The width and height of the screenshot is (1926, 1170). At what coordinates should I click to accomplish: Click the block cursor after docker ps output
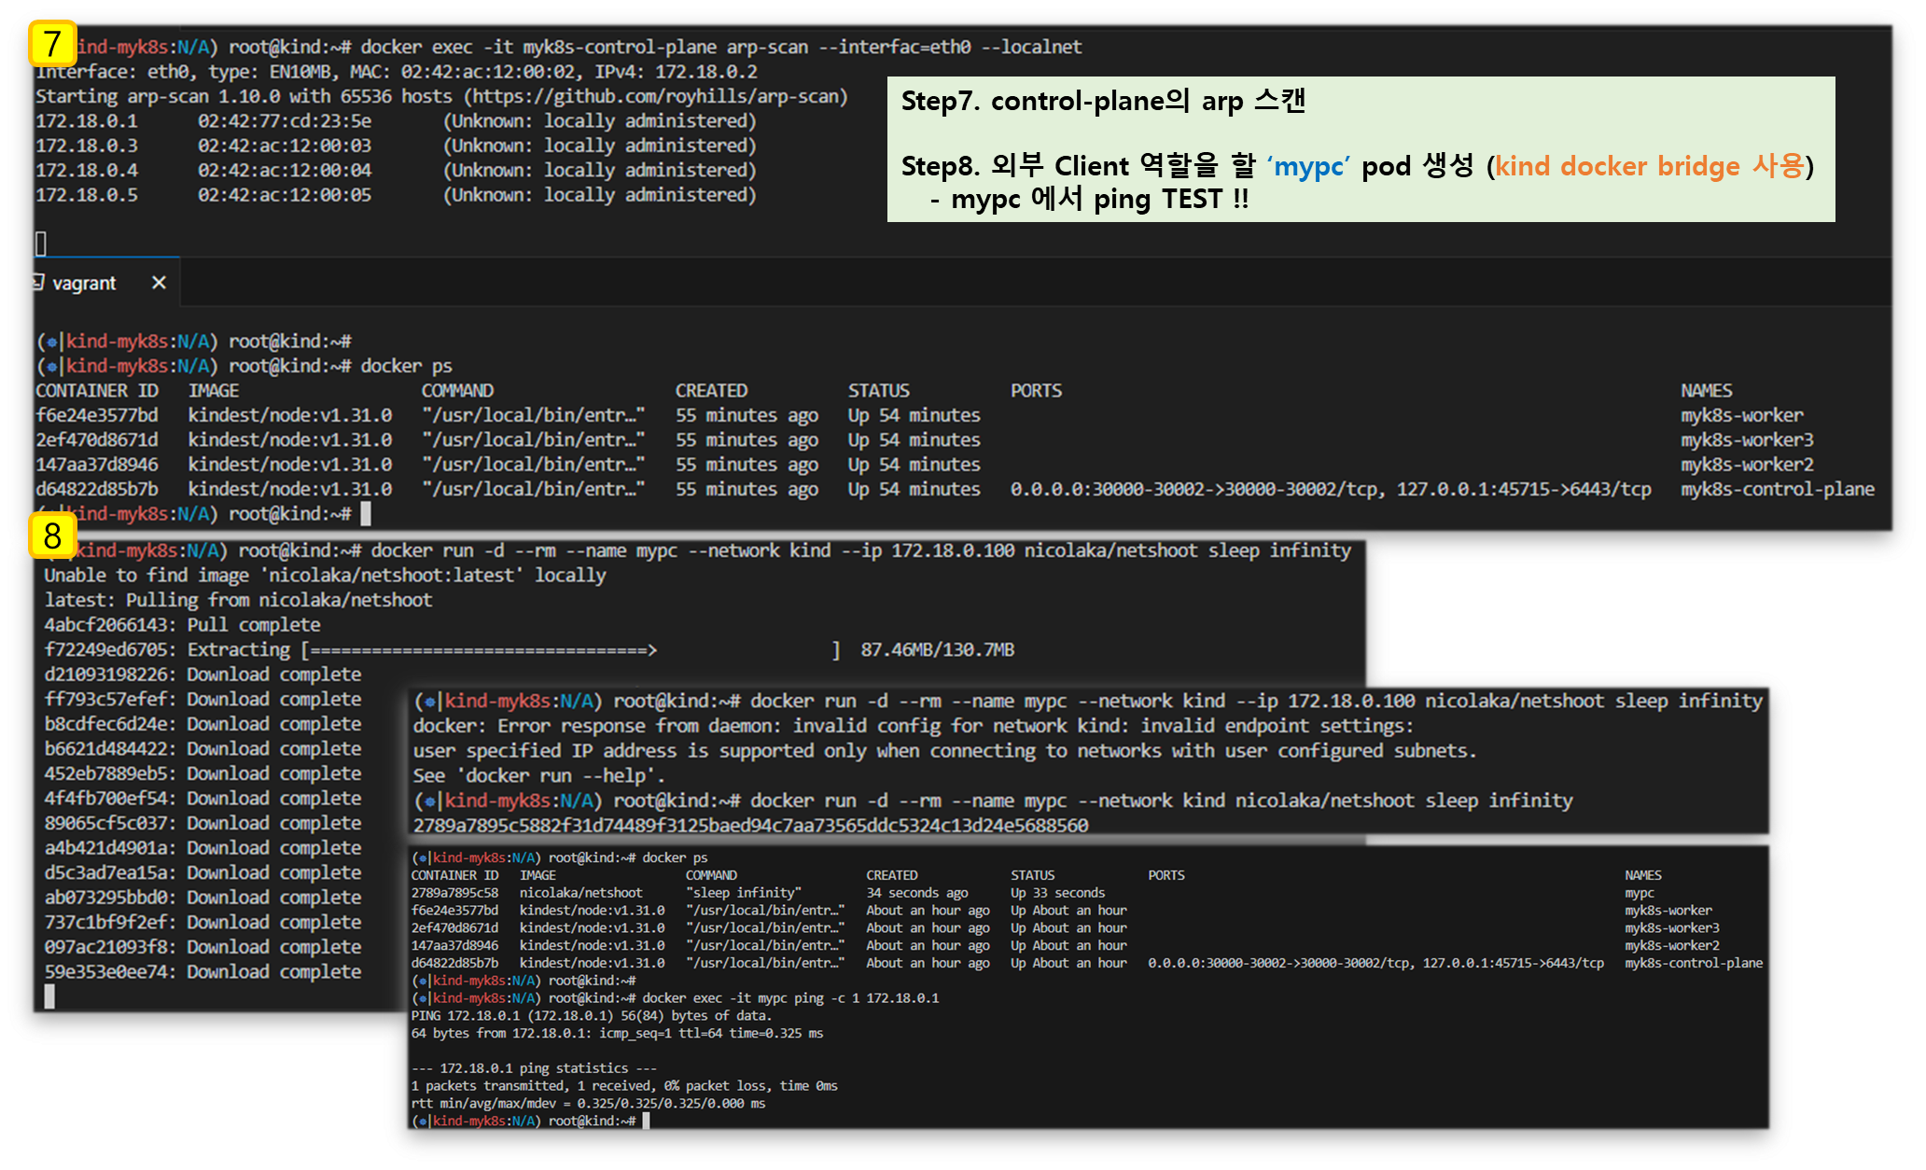tap(366, 513)
